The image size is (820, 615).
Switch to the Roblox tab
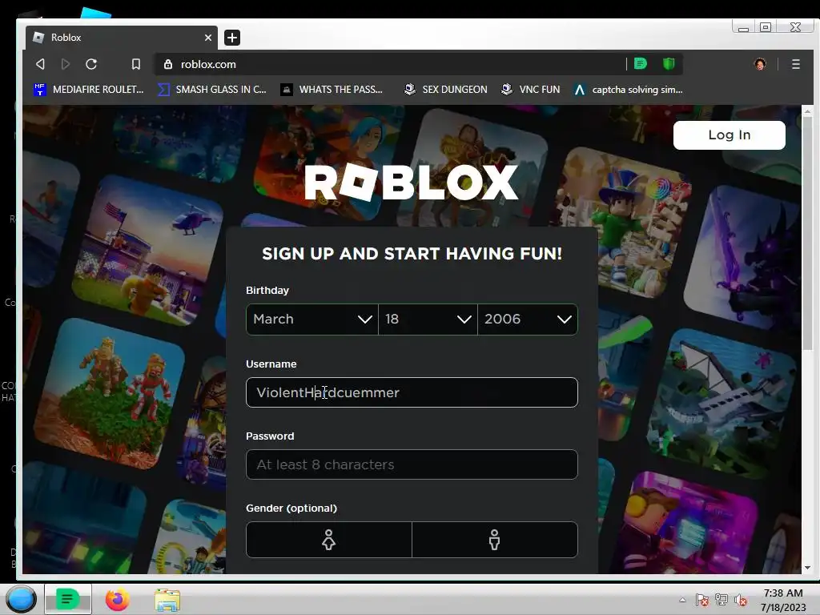(x=122, y=38)
